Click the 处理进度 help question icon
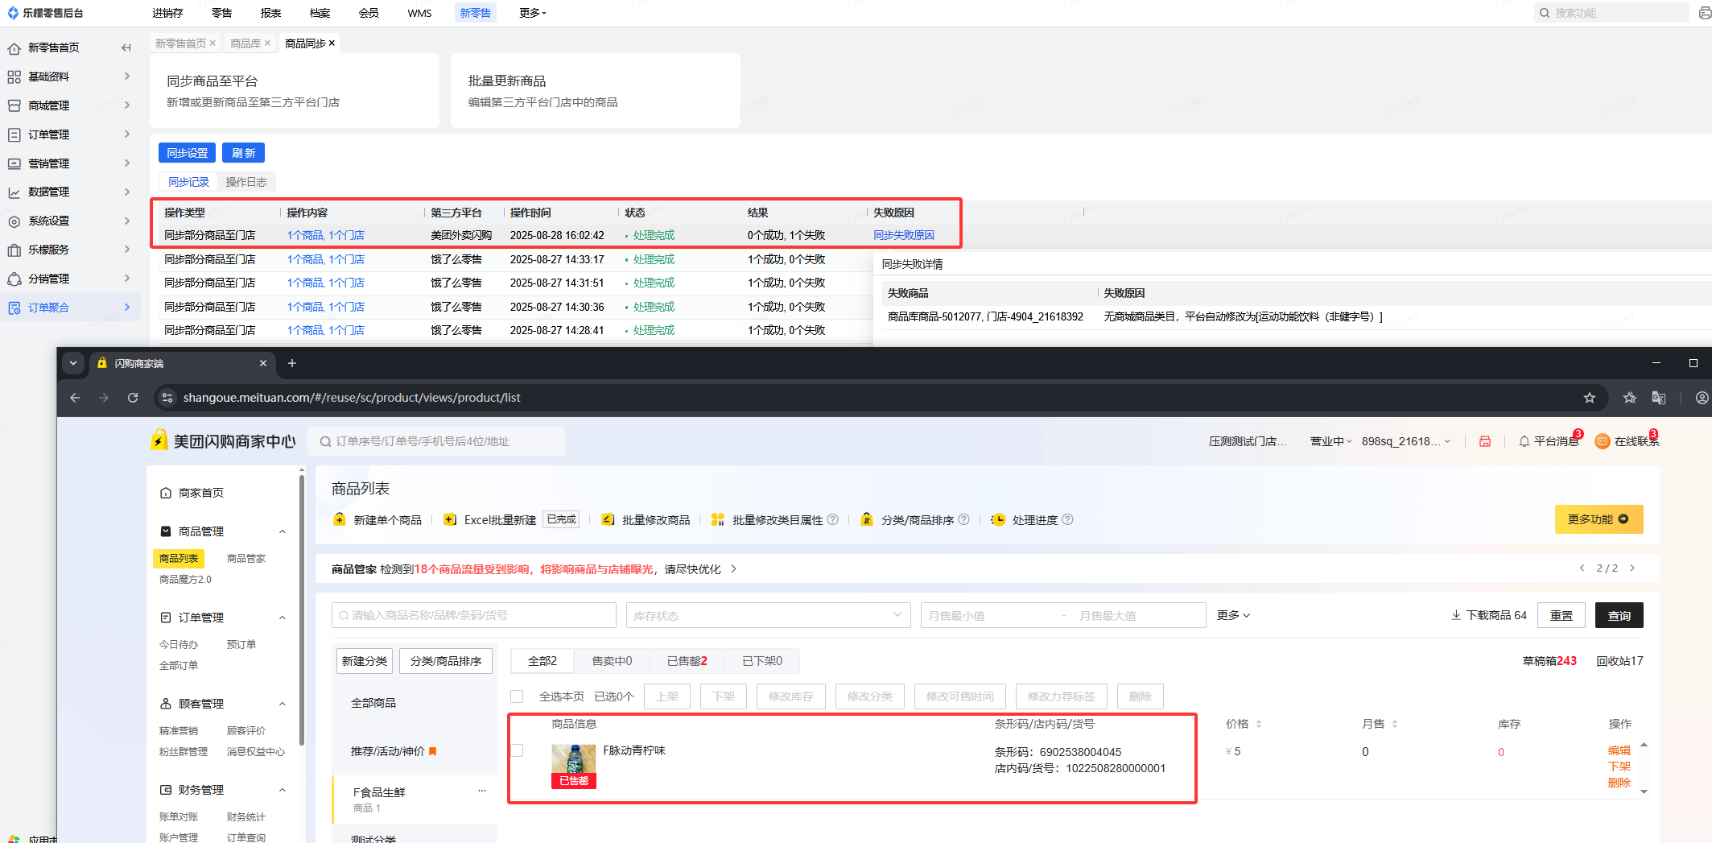This screenshot has height=843, width=1712. pyautogui.click(x=1067, y=519)
